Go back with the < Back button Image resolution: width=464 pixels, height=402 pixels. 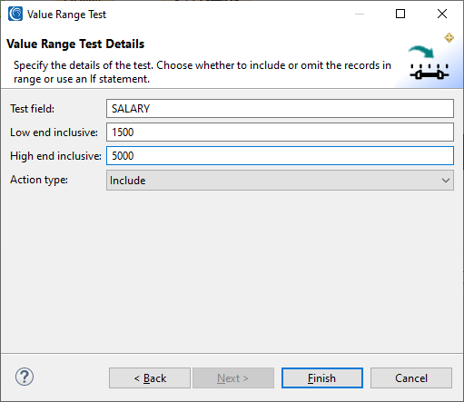coord(150,377)
